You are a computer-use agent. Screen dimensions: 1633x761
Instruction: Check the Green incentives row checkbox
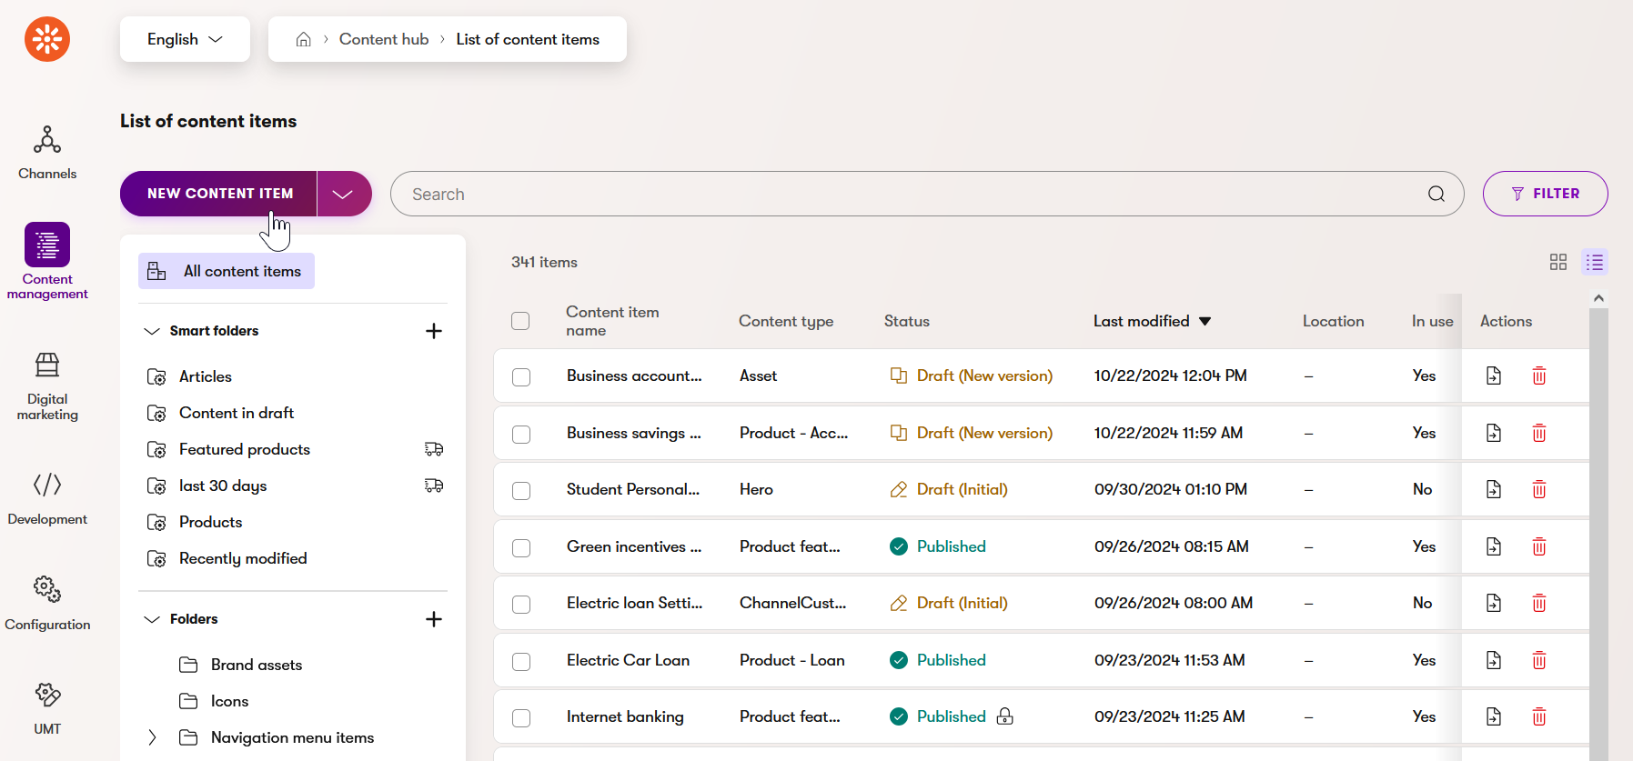click(x=521, y=547)
